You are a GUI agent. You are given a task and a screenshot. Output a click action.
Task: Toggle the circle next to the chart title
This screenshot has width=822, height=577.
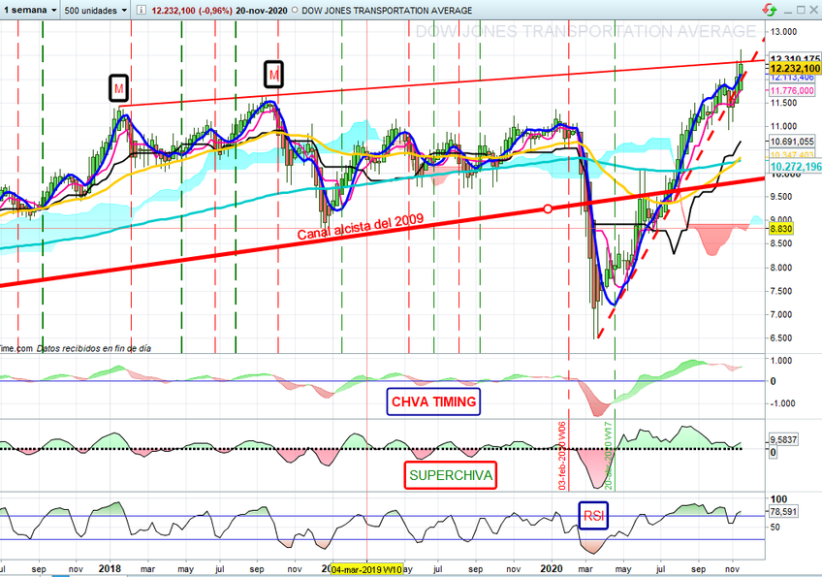click(295, 10)
